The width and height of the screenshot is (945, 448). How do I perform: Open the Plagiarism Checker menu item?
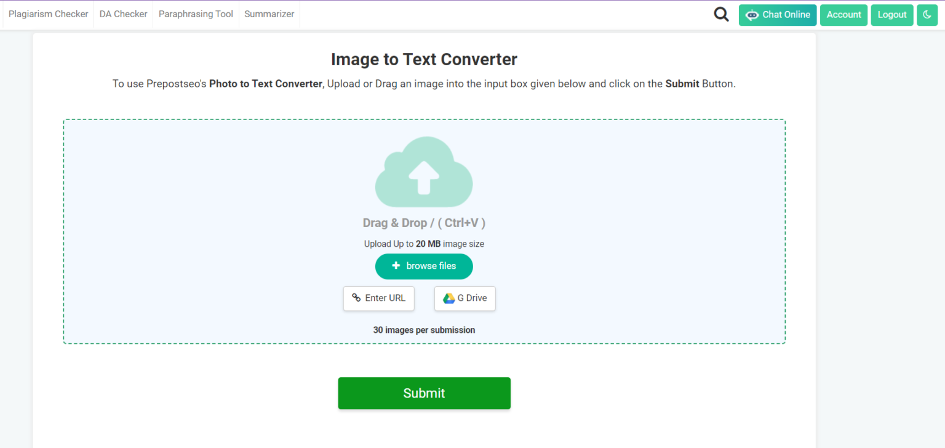[49, 14]
